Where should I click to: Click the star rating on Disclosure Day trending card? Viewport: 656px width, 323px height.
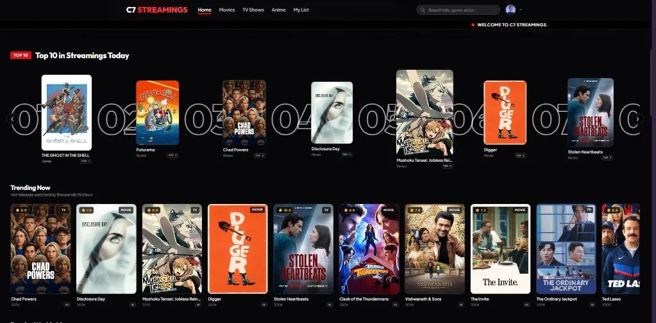[87, 210]
